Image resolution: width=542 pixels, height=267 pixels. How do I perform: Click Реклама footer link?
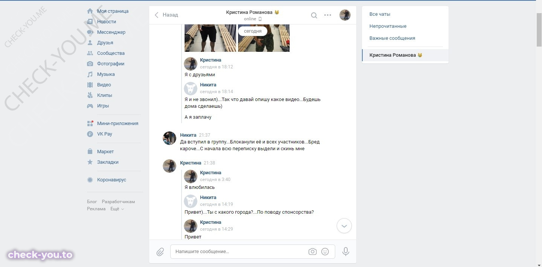pos(96,209)
